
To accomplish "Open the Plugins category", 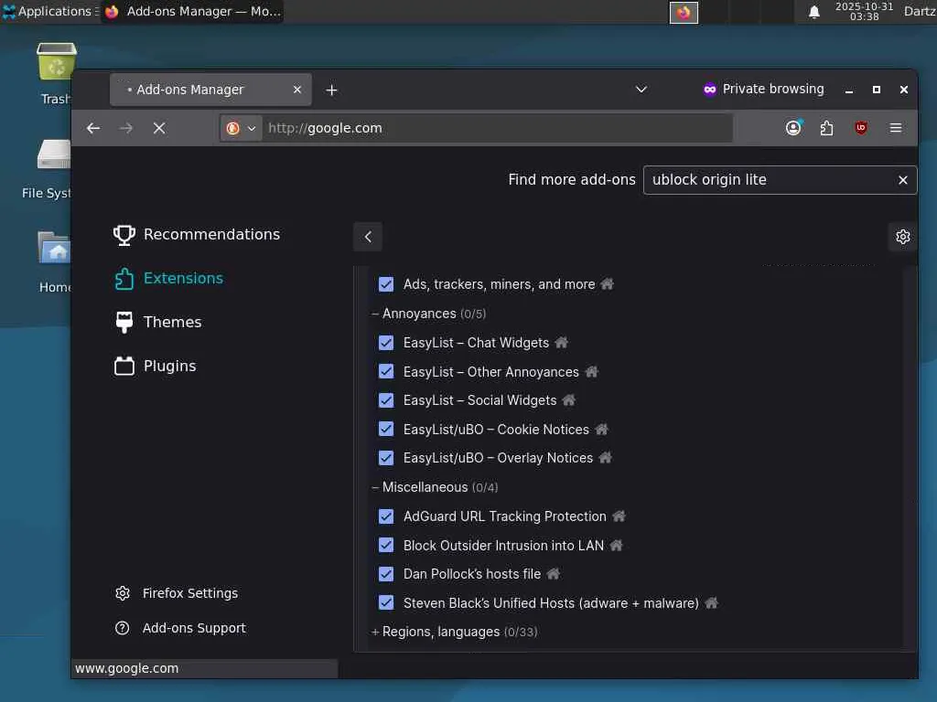I will point(155,366).
